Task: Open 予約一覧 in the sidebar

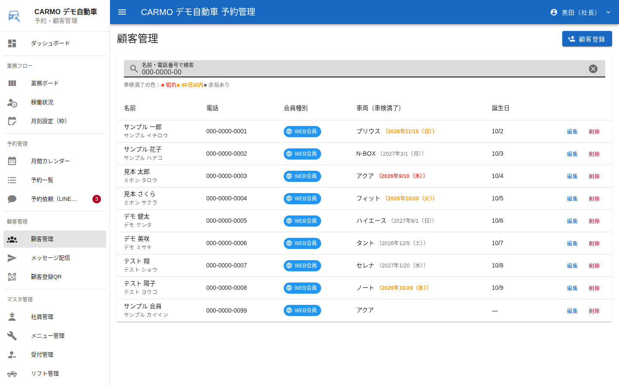Action: click(x=55, y=180)
